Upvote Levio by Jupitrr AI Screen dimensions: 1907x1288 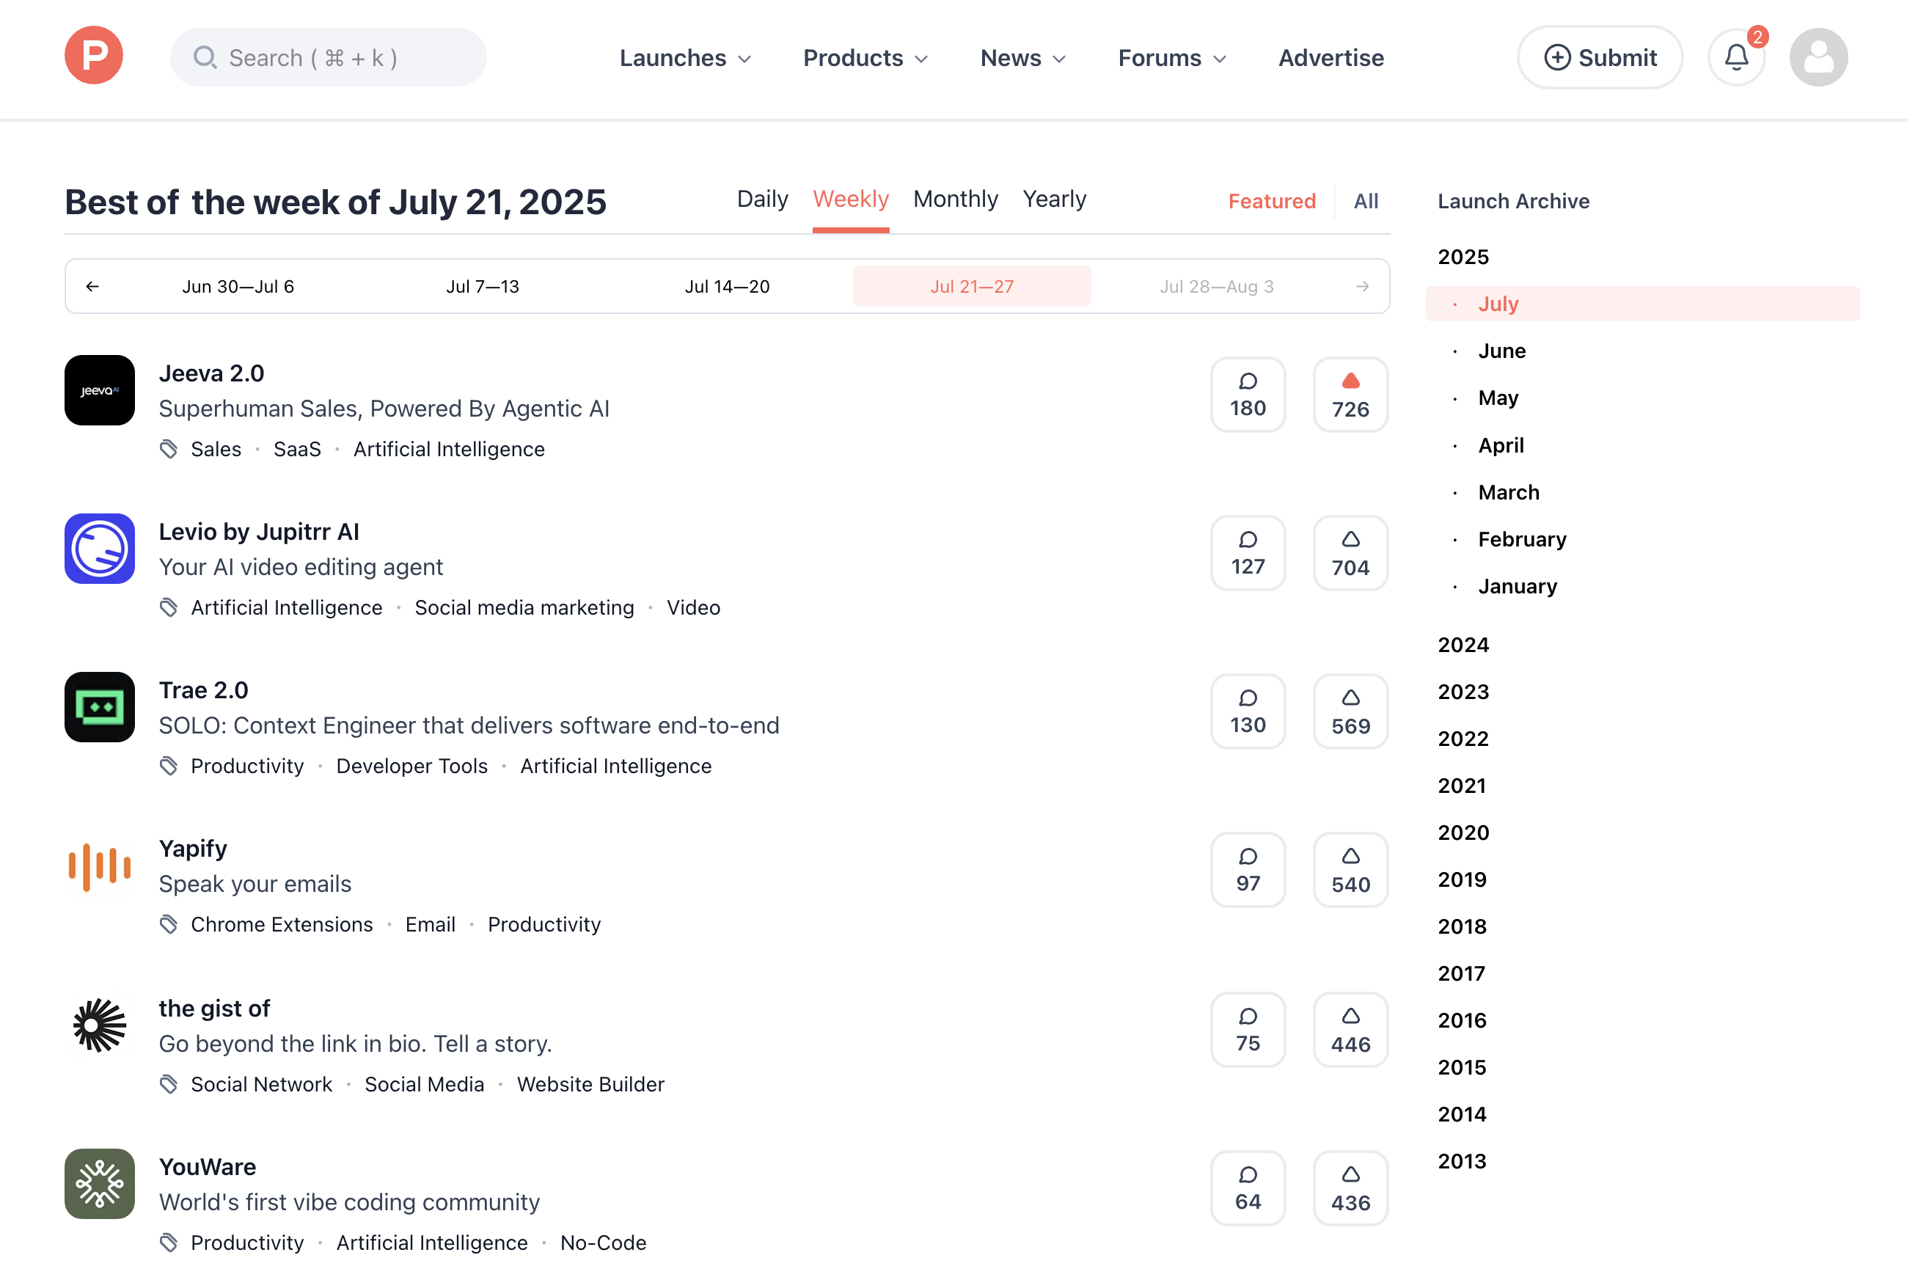1350,553
